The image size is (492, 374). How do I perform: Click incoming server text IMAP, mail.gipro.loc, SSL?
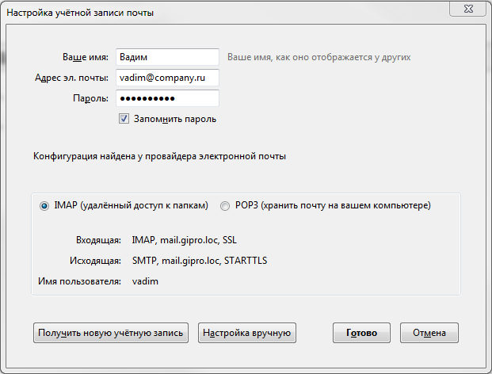click(184, 240)
